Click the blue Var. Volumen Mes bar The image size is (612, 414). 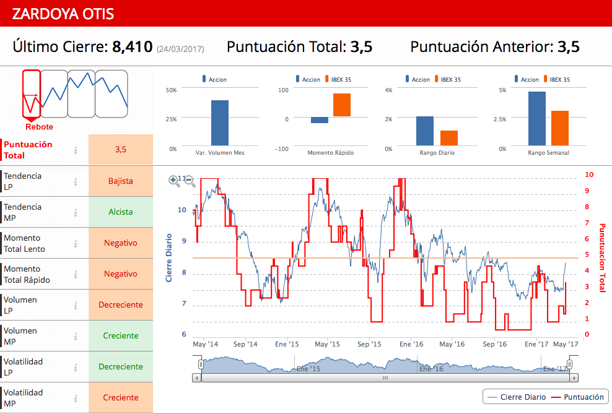220,123
